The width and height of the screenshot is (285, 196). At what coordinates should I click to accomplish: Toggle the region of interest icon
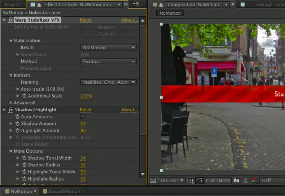click(199, 180)
